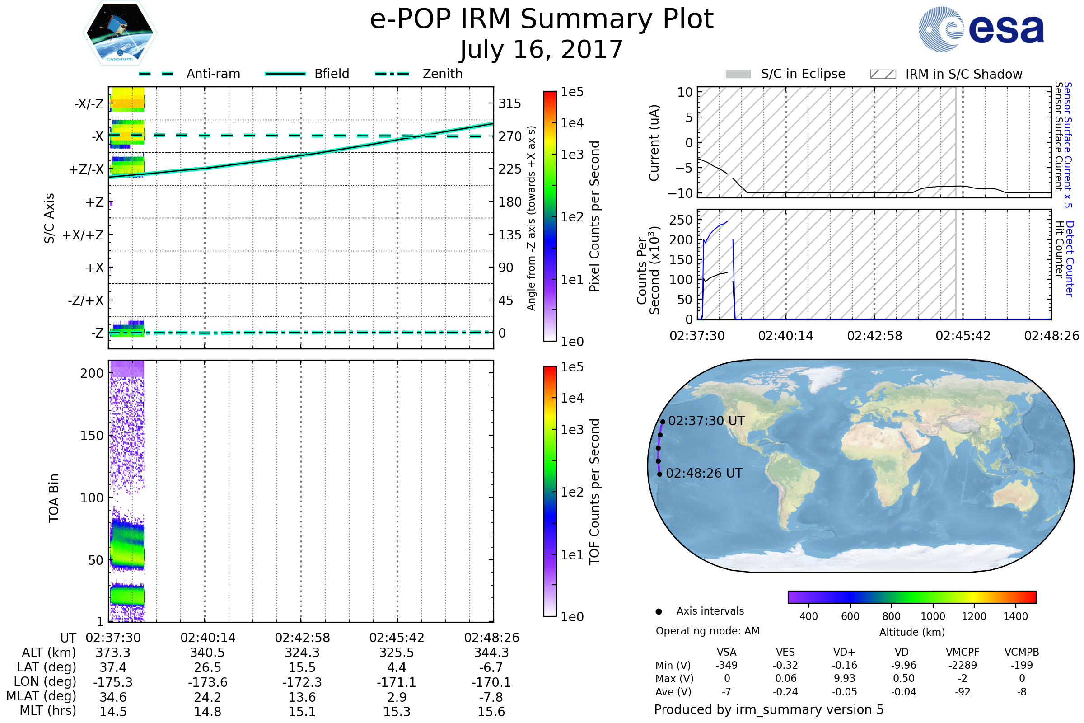Click the Axis intervals black dot marker
This screenshot has width=1084, height=723.
click(659, 611)
